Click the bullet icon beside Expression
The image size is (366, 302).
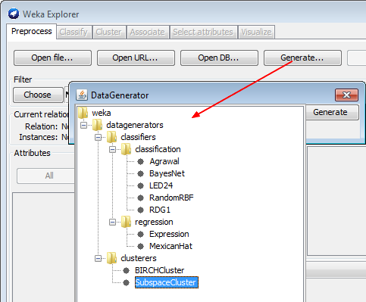141,234
